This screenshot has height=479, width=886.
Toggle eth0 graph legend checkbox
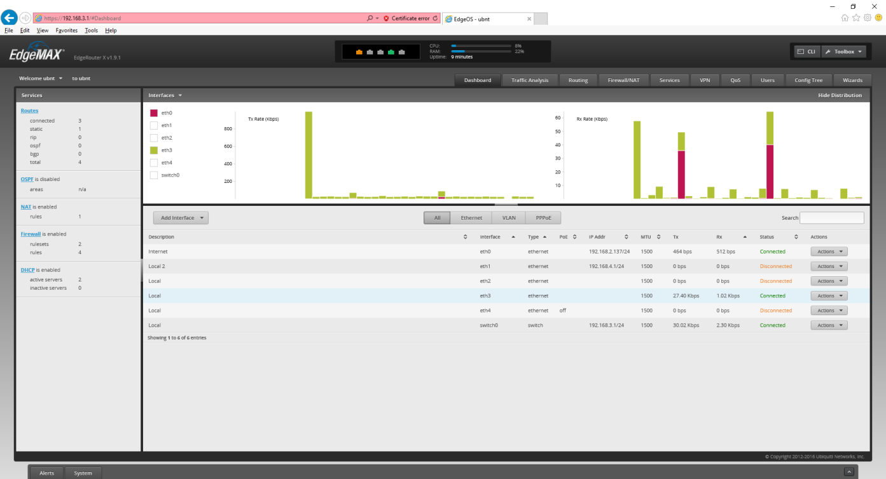click(x=153, y=113)
